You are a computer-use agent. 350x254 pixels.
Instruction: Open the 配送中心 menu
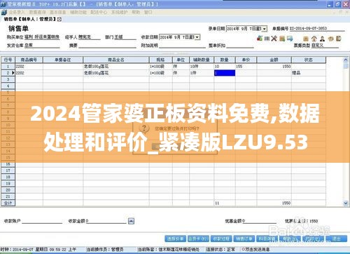click(x=99, y=12)
